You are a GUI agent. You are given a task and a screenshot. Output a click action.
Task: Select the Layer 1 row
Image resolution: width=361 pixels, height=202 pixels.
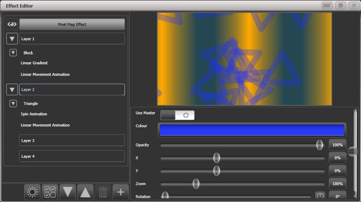72,39
